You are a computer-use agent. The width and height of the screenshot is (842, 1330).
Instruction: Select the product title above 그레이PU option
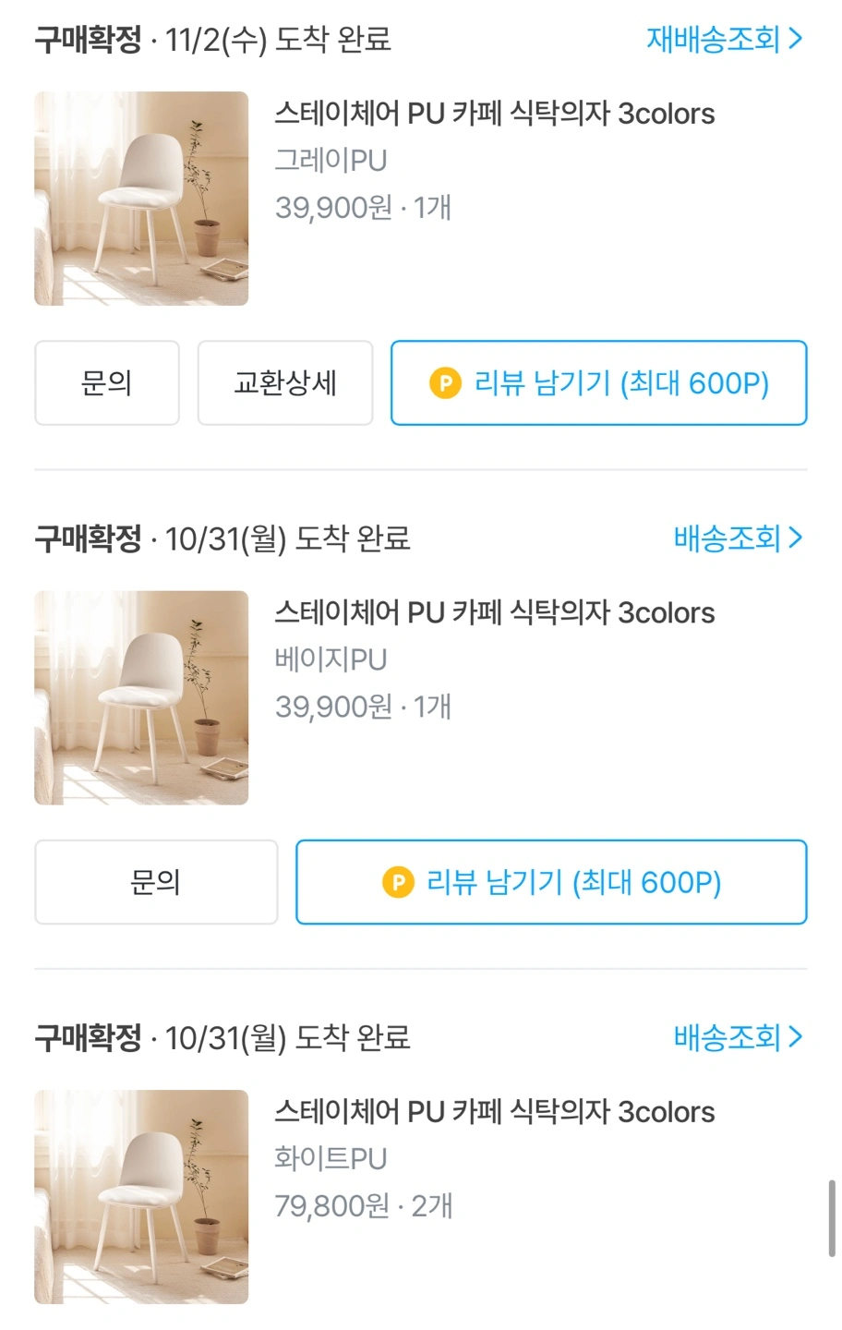click(495, 114)
